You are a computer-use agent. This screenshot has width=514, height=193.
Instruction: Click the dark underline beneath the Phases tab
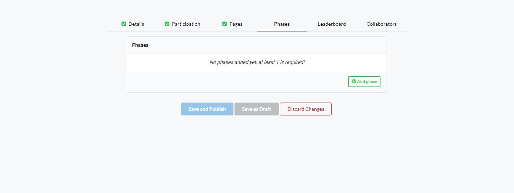(x=282, y=31)
